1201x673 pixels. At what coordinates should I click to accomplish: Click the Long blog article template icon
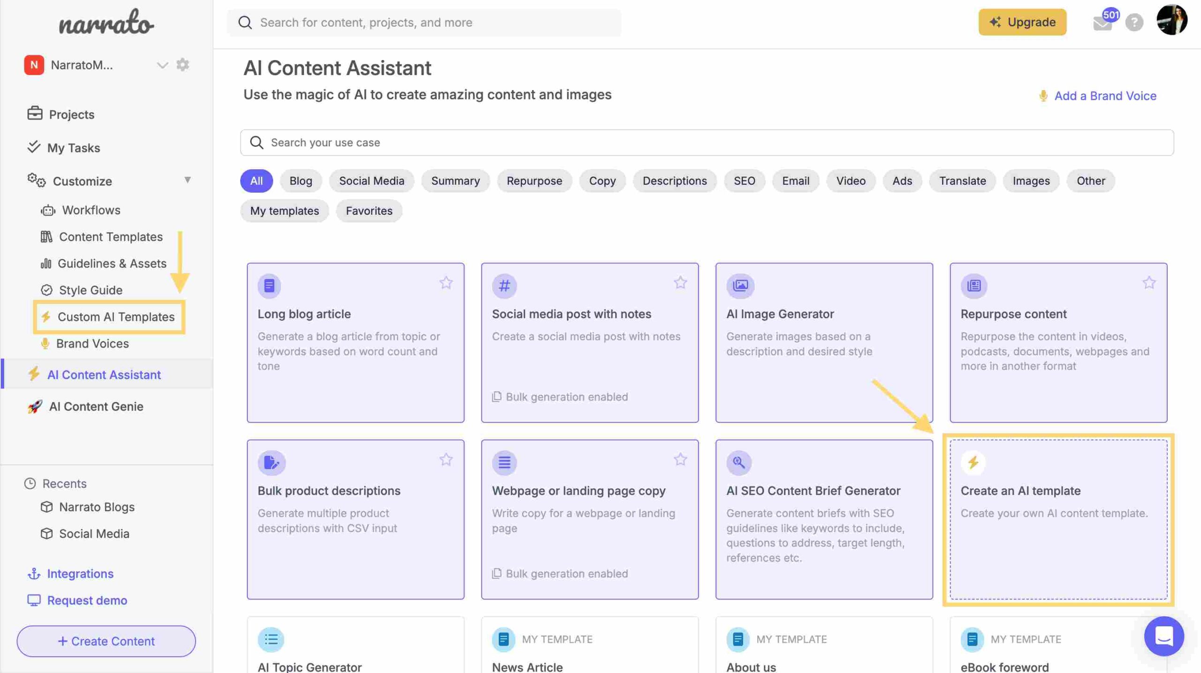click(x=270, y=286)
